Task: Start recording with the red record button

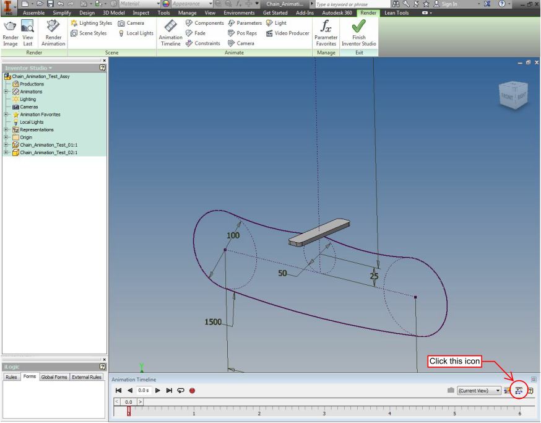Action: tap(192, 391)
